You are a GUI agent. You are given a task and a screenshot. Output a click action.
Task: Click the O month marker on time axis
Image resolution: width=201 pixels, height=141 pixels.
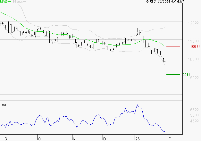click(39, 139)
